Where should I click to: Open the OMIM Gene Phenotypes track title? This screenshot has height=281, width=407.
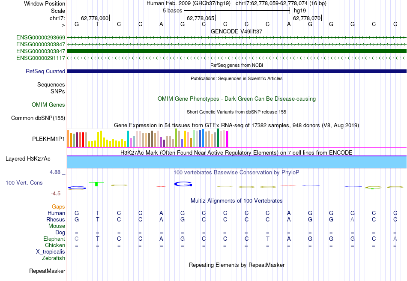236,99
